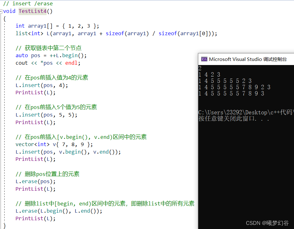This screenshot has height=229, width=294.
Task: Click the comment '// 获取链表中第二个节点'
Action: (x=49, y=48)
